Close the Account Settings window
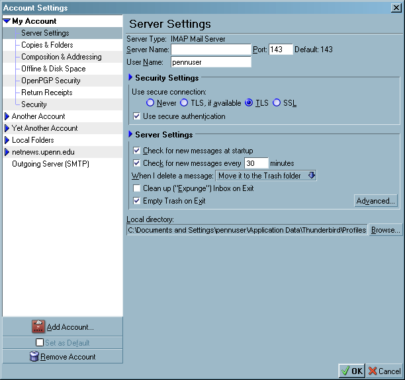The height and width of the screenshot is (380, 405). [x=399, y=7]
